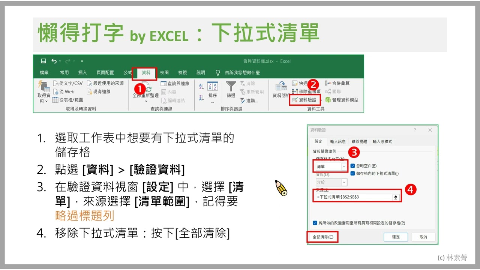Click the Save icon in Excel title bar
This screenshot has width=480, height=270.
[43, 61]
